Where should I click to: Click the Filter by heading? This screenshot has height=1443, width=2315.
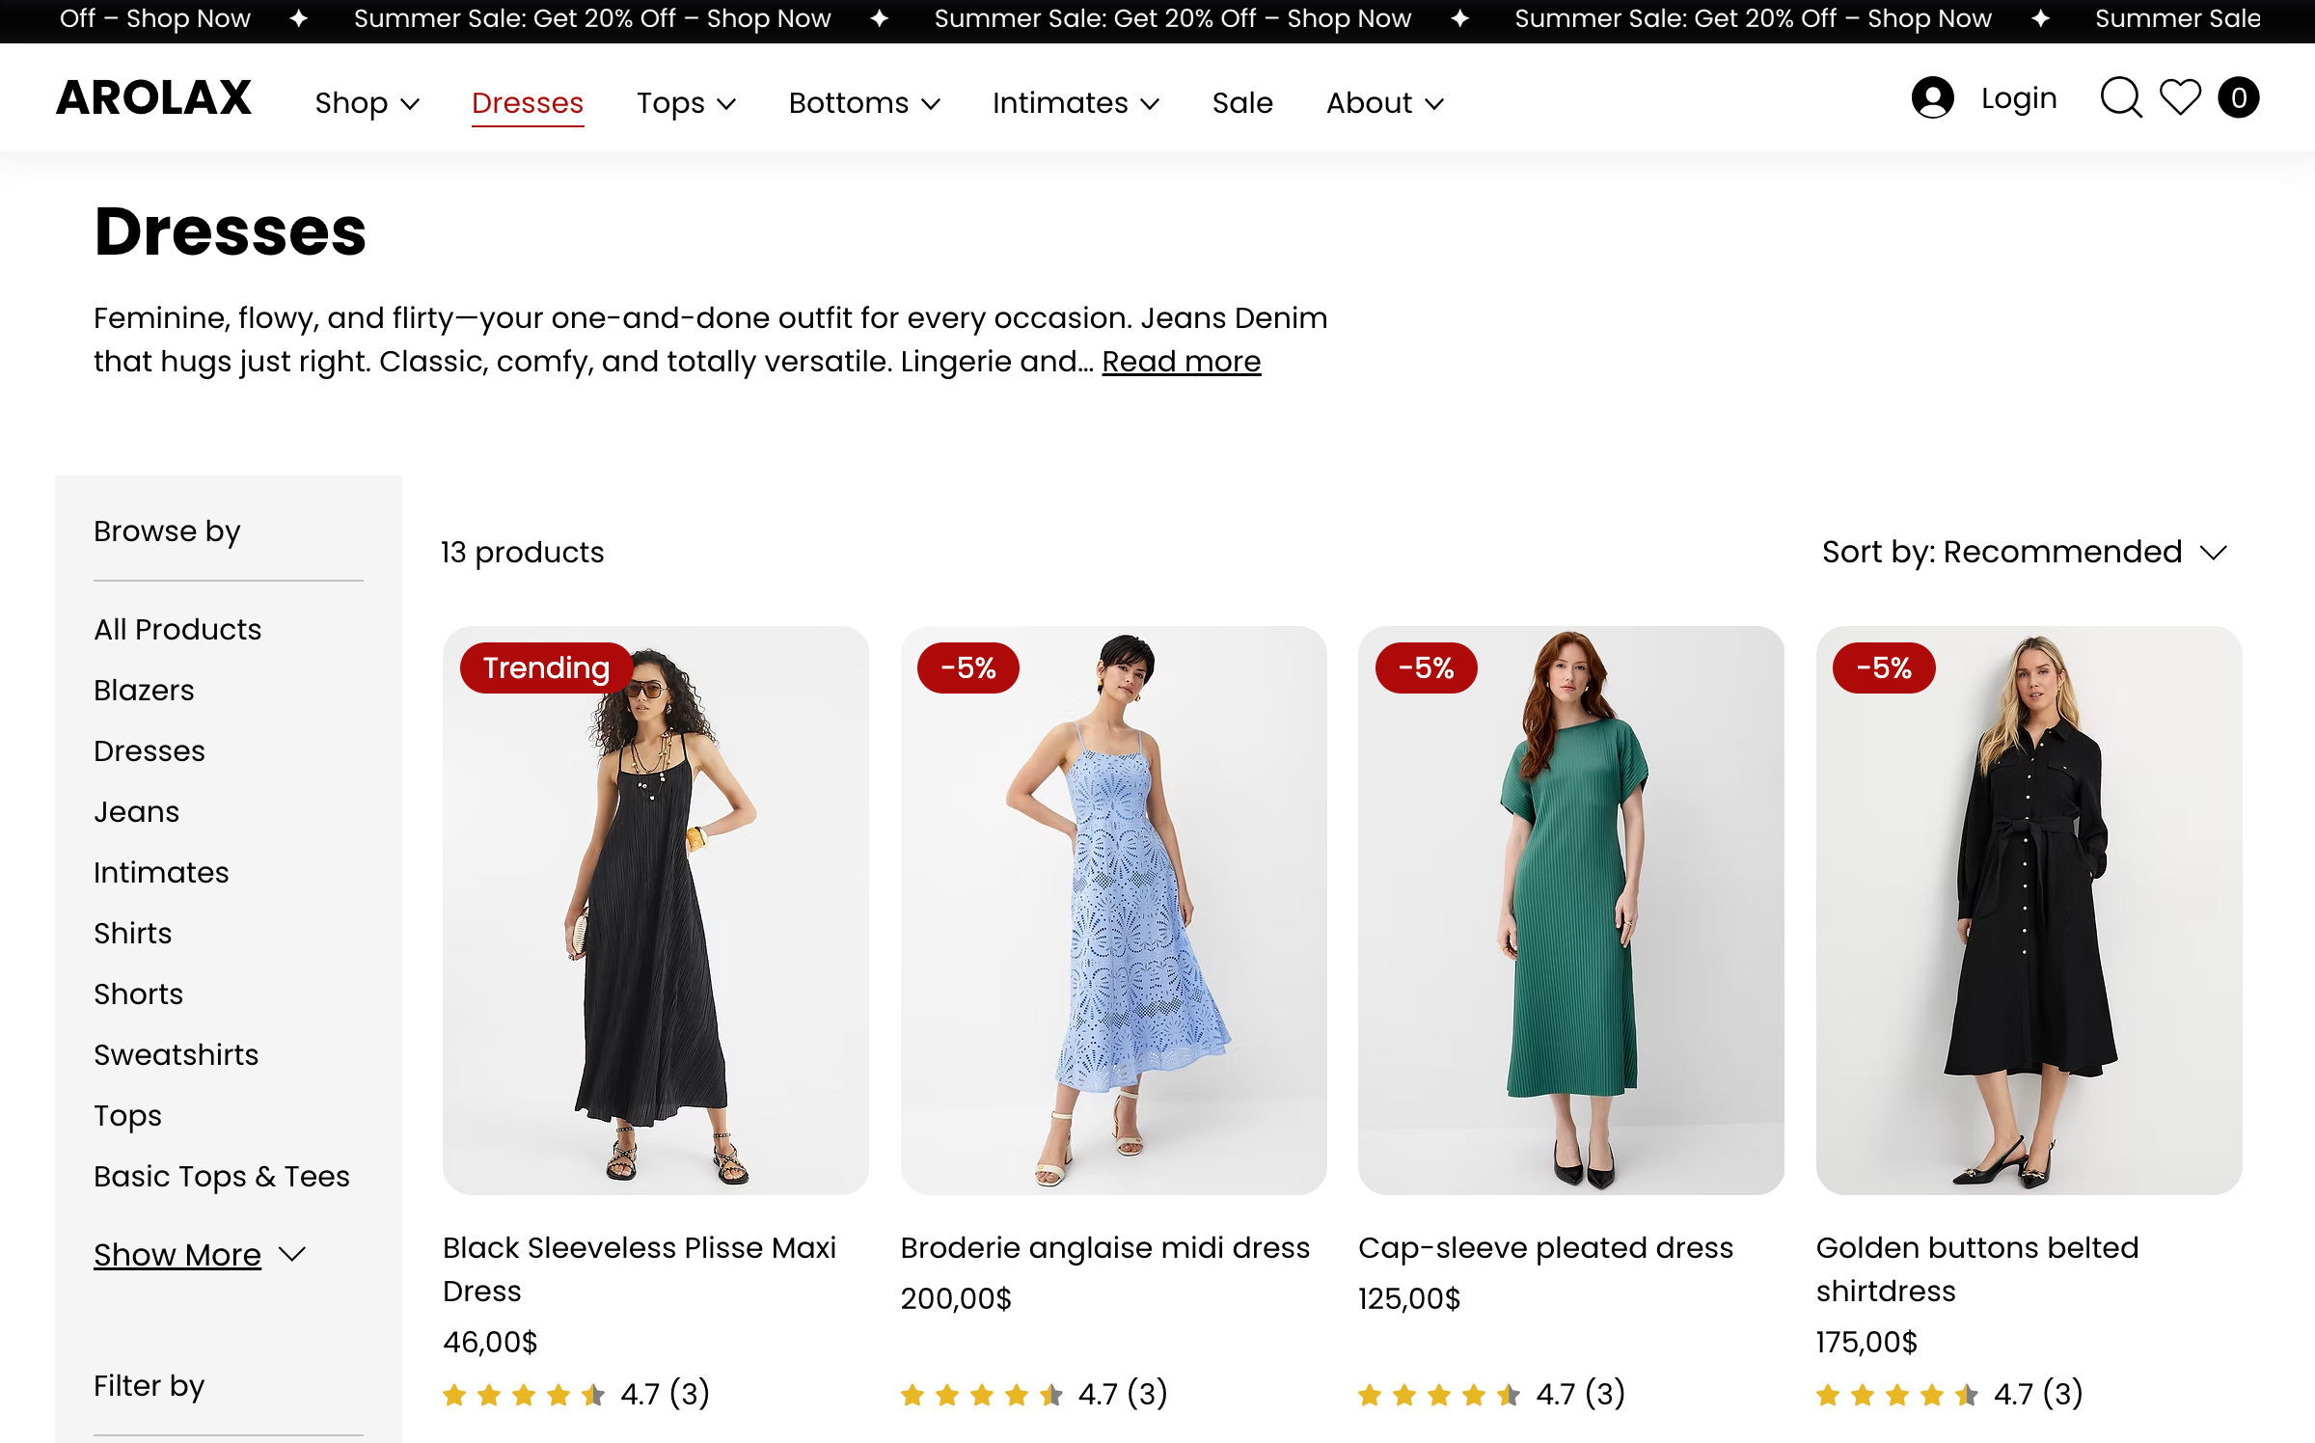click(149, 1386)
